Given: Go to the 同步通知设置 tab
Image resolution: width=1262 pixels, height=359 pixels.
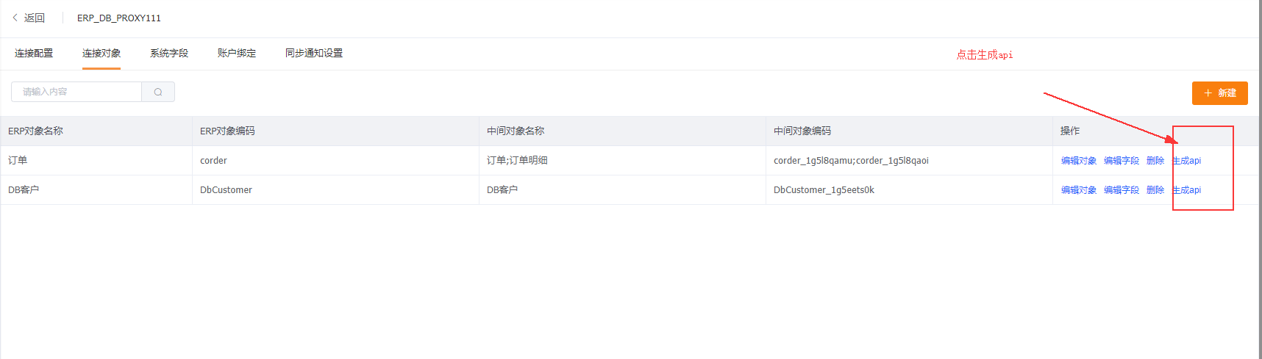Looking at the screenshot, I should [x=314, y=53].
